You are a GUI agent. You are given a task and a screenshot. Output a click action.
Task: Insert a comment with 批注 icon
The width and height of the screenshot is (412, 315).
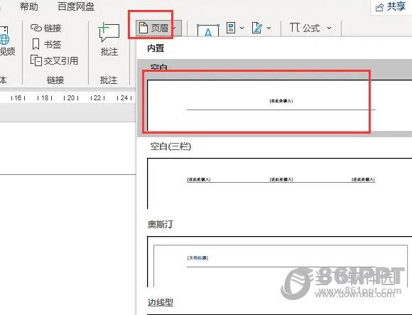pyautogui.click(x=109, y=32)
